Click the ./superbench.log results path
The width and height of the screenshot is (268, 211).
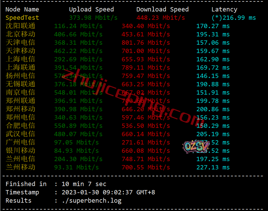tap(92, 201)
